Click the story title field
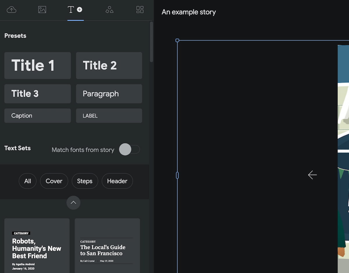This screenshot has height=273, width=349. pyautogui.click(x=189, y=12)
